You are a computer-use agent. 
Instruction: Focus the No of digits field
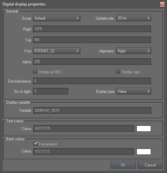(50, 91)
